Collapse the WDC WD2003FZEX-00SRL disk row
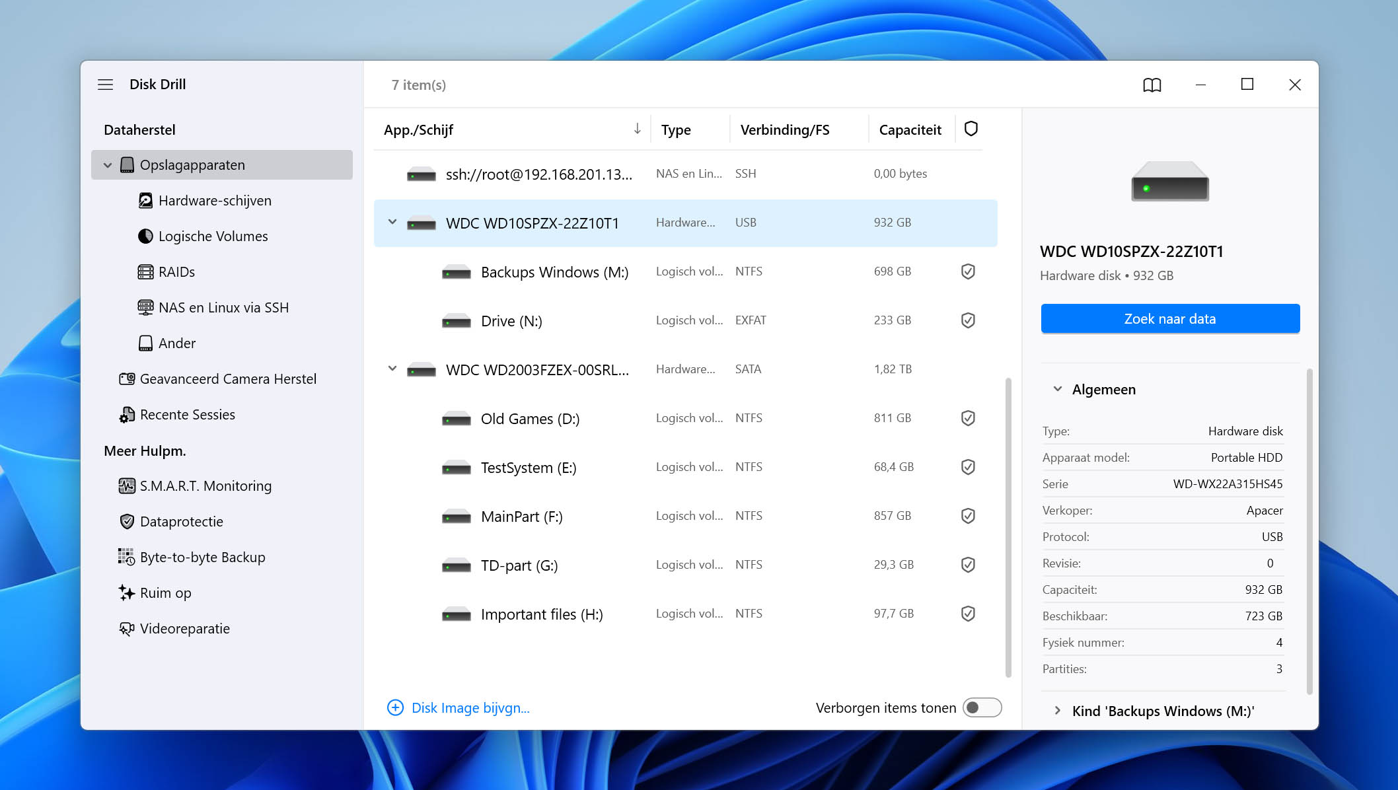This screenshot has height=790, width=1398. coord(392,369)
